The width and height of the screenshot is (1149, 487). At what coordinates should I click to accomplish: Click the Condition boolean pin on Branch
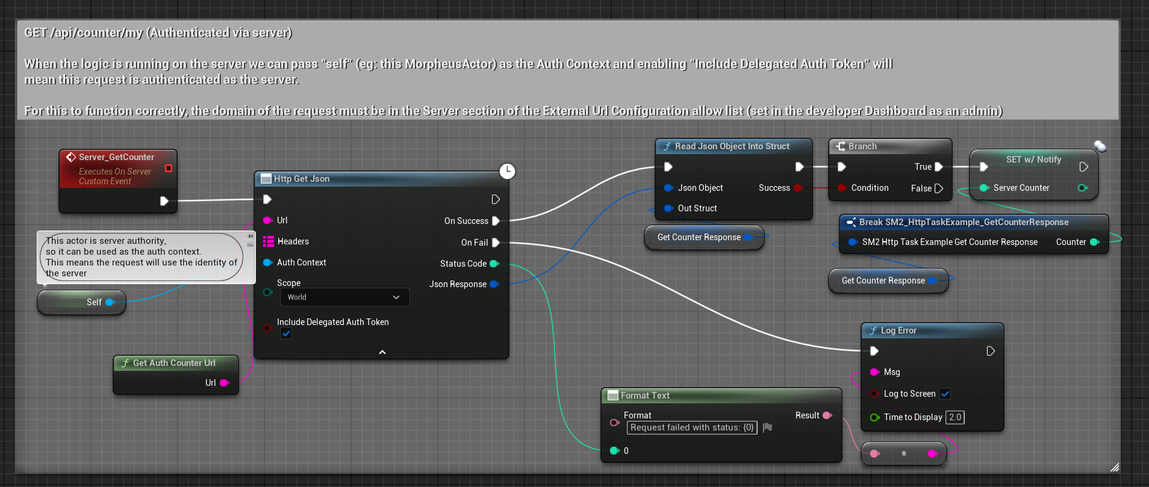(x=842, y=188)
